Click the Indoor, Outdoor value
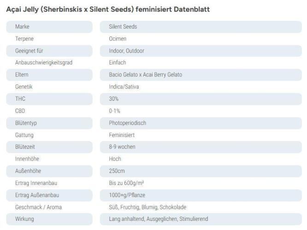307x230 pixels. tap(127, 51)
